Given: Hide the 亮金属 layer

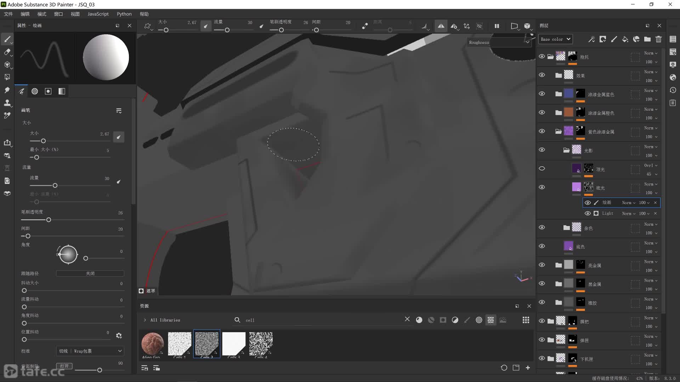Looking at the screenshot, I should 542,265.
